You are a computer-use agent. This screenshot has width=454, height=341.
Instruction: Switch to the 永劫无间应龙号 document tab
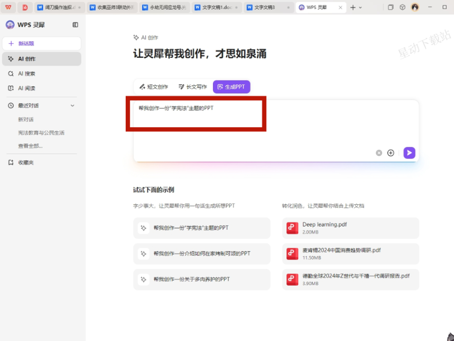pyautogui.click(x=165, y=8)
